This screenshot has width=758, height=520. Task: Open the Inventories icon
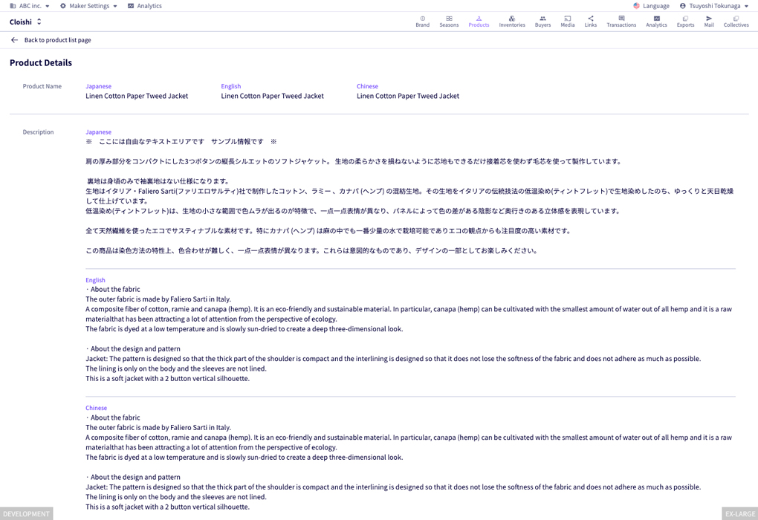(512, 19)
